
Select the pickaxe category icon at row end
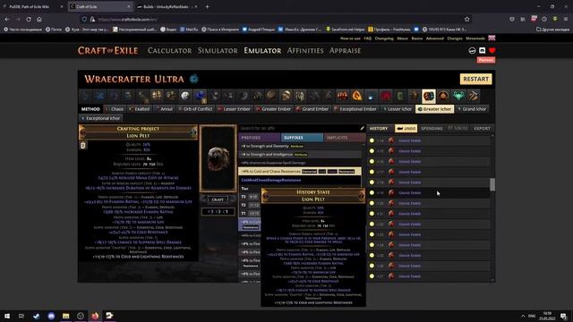tap(474, 96)
